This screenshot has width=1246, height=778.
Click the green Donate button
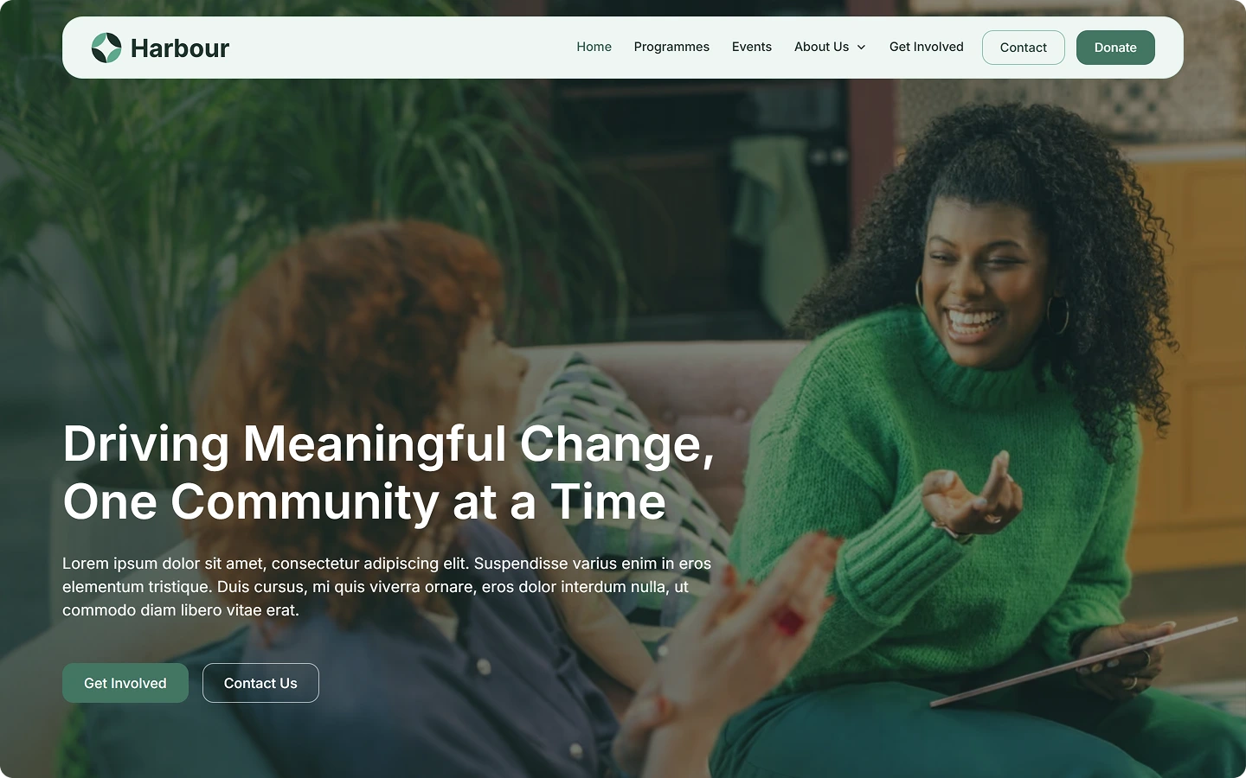pos(1115,48)
